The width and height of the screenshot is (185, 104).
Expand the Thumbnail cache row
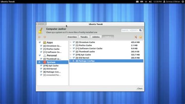pos(71,51)
